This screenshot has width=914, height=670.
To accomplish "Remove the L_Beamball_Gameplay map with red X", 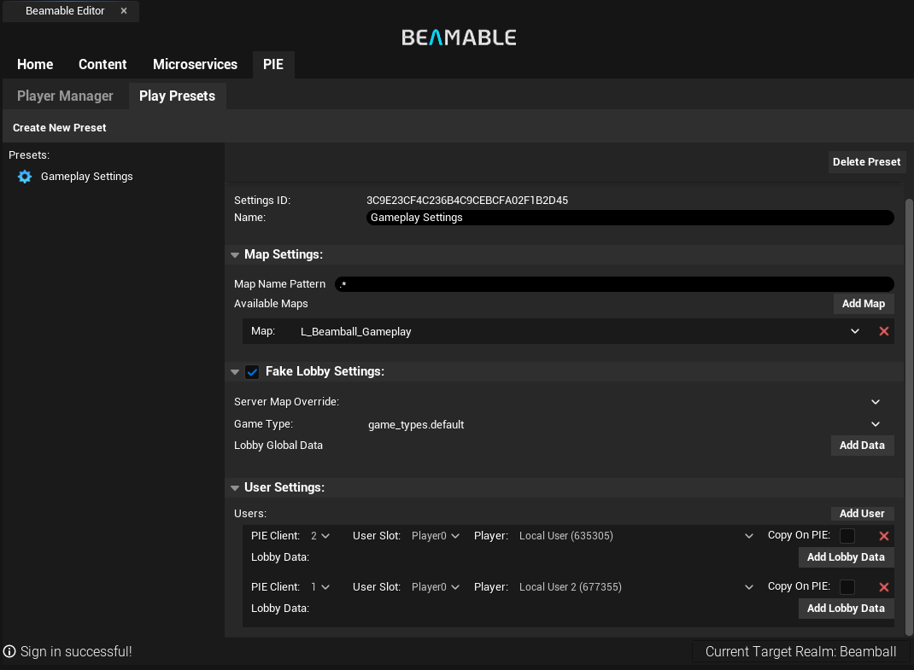I will 884,331.
